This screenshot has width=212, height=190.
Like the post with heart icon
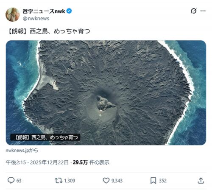[x=106, y=181]
